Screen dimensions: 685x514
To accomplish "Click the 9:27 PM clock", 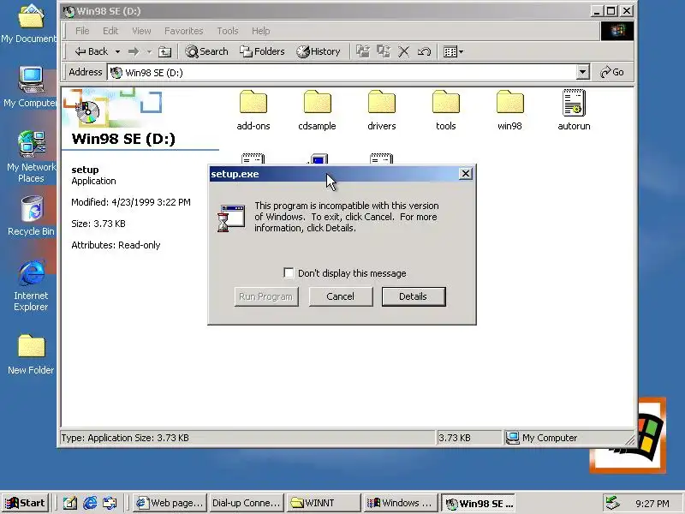I will pos(652,504).
